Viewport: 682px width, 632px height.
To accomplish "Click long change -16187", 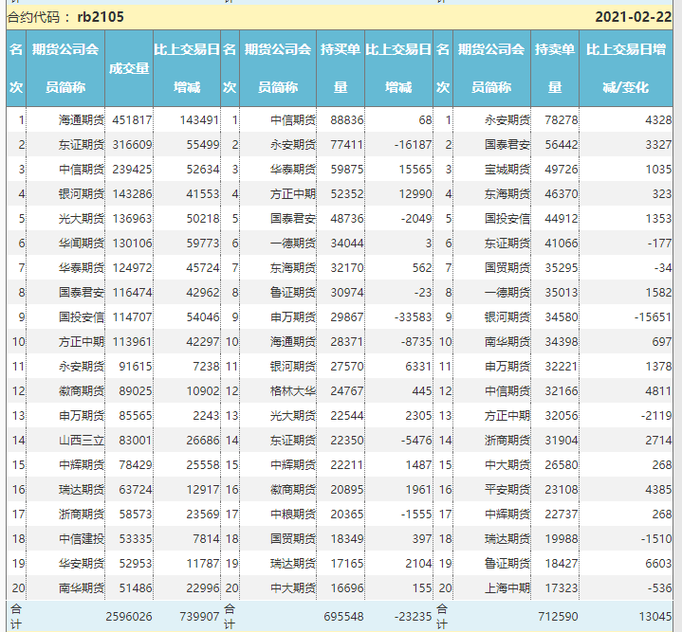I will [414, 145].
